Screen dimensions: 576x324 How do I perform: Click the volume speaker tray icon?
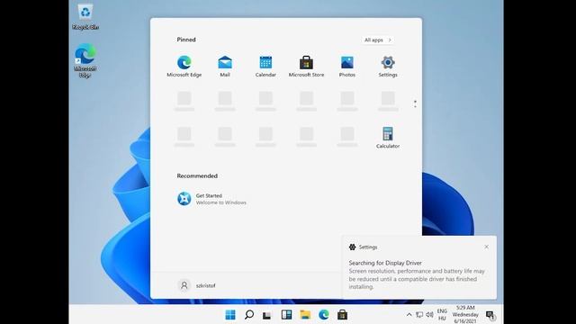coord(429,315)
